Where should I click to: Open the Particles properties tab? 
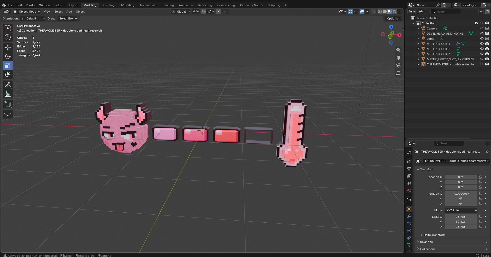409,223
